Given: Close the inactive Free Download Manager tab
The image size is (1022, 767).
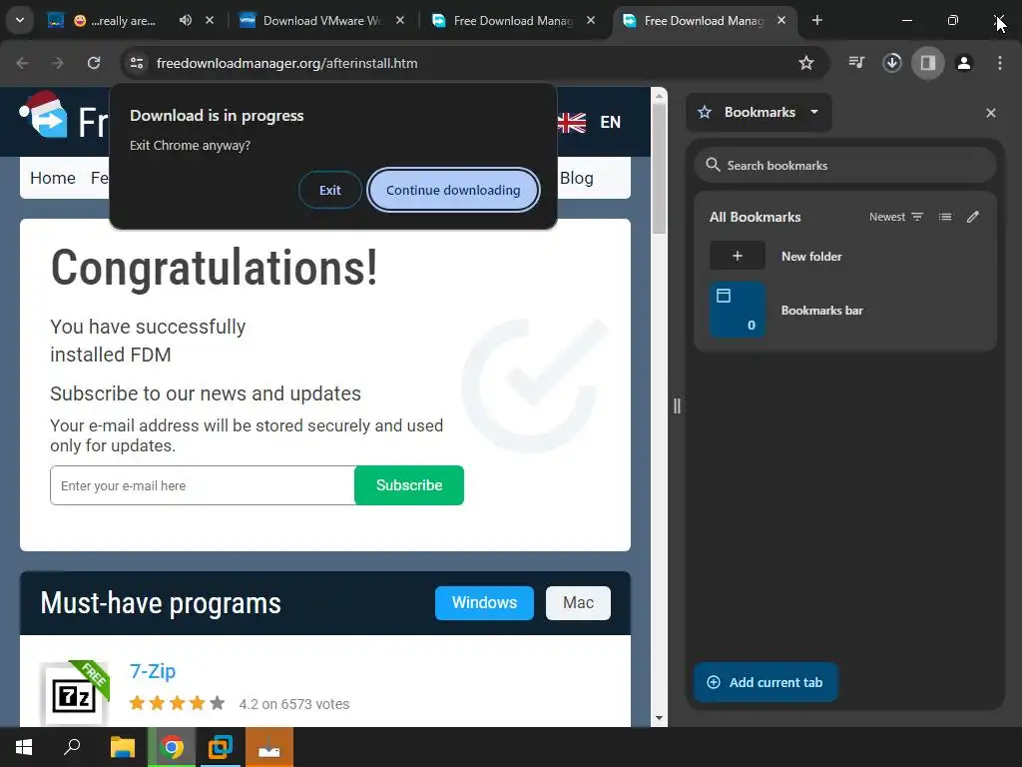Looking at the screenshot, I should pyautogui.click(x=591, y=20).
